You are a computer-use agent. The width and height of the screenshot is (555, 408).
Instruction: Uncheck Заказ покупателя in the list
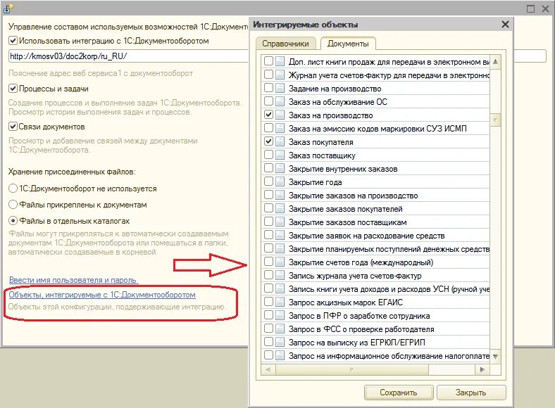tap(268, 141)
